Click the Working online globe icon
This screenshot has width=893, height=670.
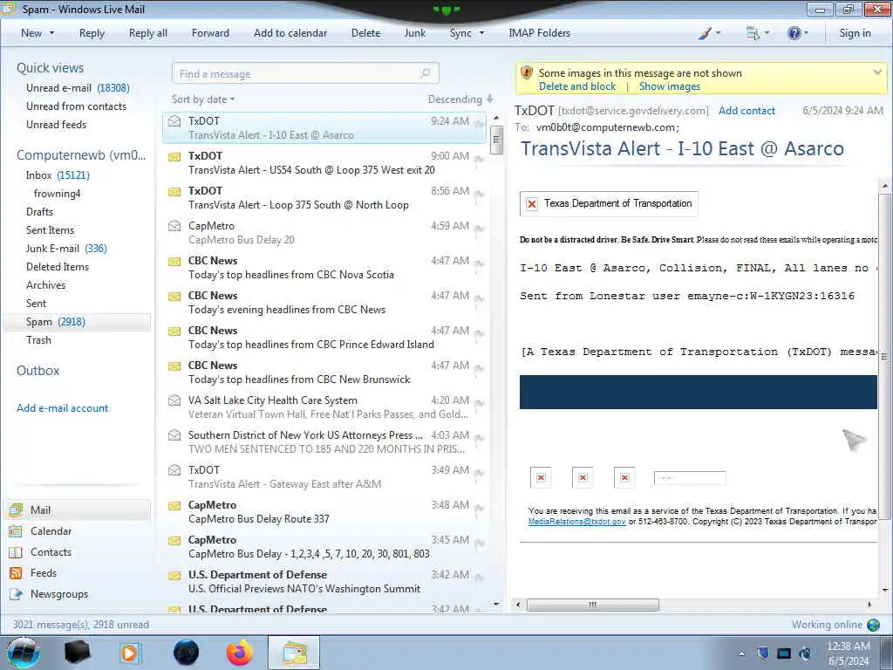click(x=873, y=625)
